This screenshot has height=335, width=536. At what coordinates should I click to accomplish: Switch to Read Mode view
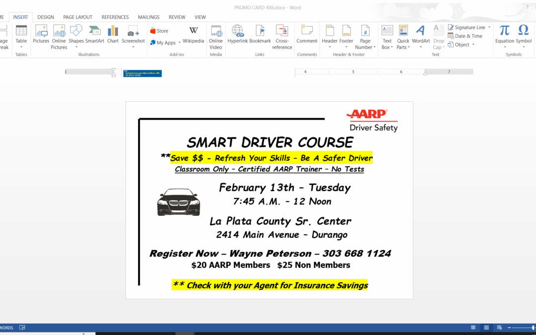click(473, 328)
